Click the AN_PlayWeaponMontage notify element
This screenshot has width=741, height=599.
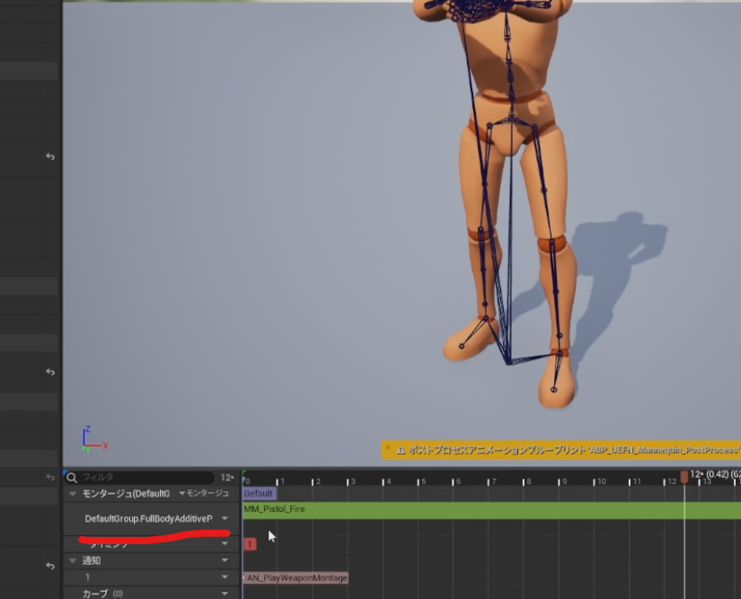click(295, 578)
